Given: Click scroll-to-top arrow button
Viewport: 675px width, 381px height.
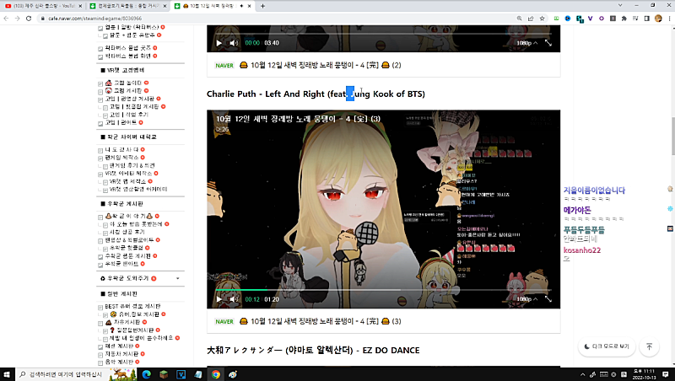Looking at the screenshot, I should [x=649, y=346].
